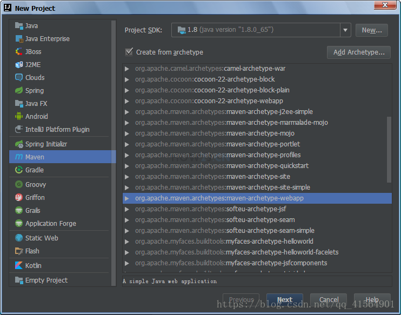This screenshot has width=401, height=315.
Task: Expand maven-archetype-site-simple node
Action: pyautogui.click(x=127, y=187)
